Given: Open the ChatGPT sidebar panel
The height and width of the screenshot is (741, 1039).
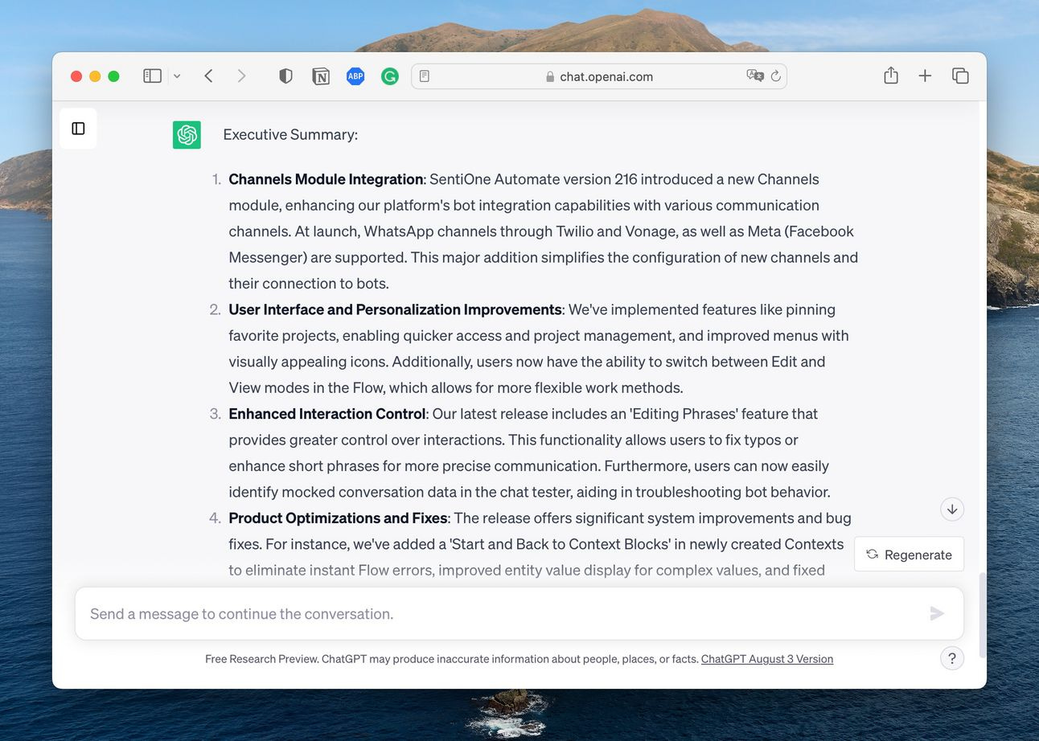Looking at the screenshot, I should click(x=78, y=129).
